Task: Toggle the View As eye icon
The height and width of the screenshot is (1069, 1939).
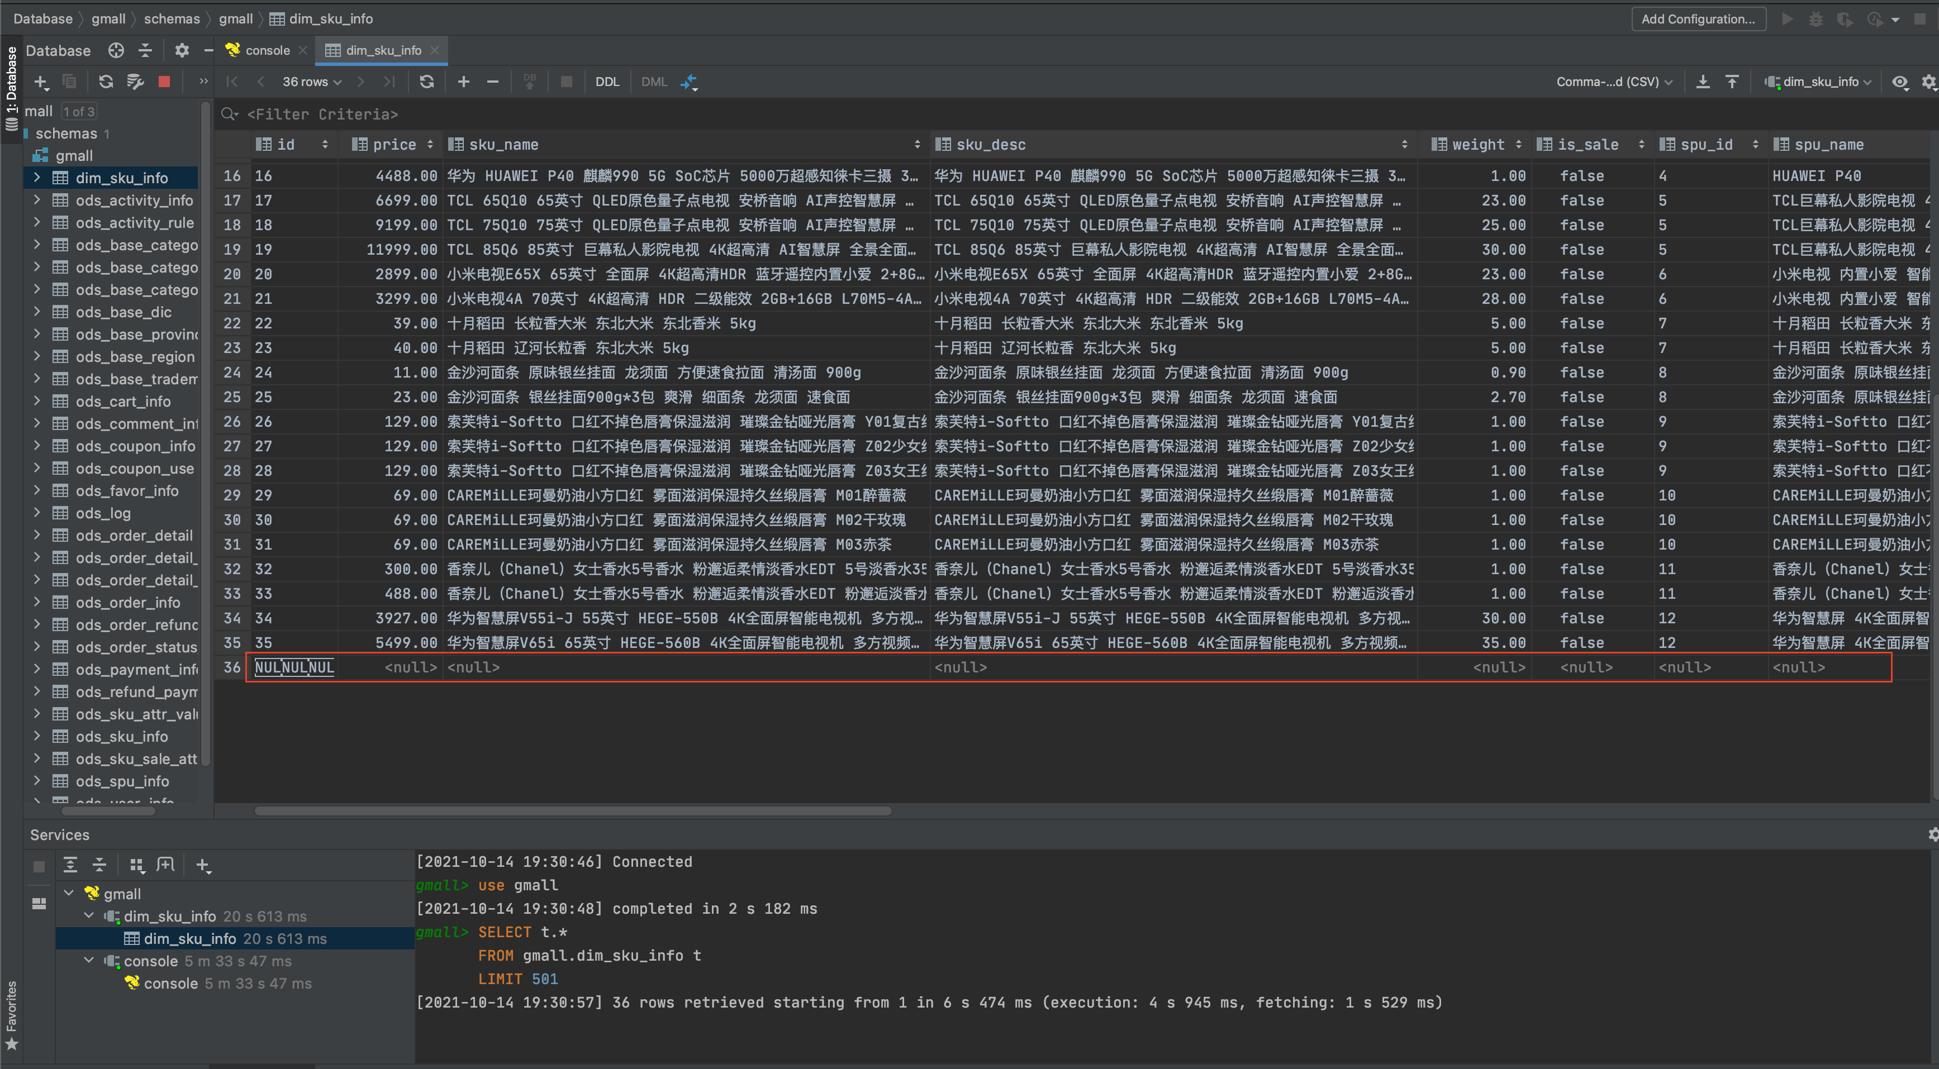Action: (1900, 81)
